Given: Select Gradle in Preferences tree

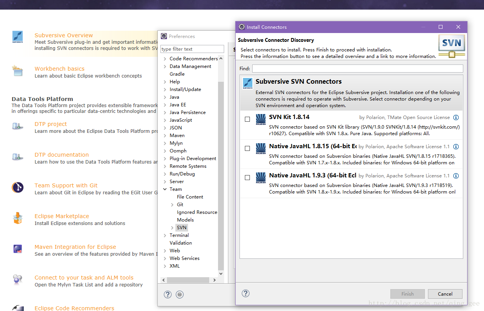Looking at the screenshot, I should point(177,74).
